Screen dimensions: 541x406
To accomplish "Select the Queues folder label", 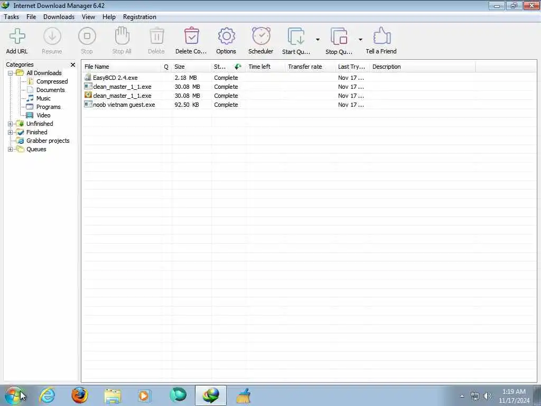I will pyautogui.click(x=36, y=149).
